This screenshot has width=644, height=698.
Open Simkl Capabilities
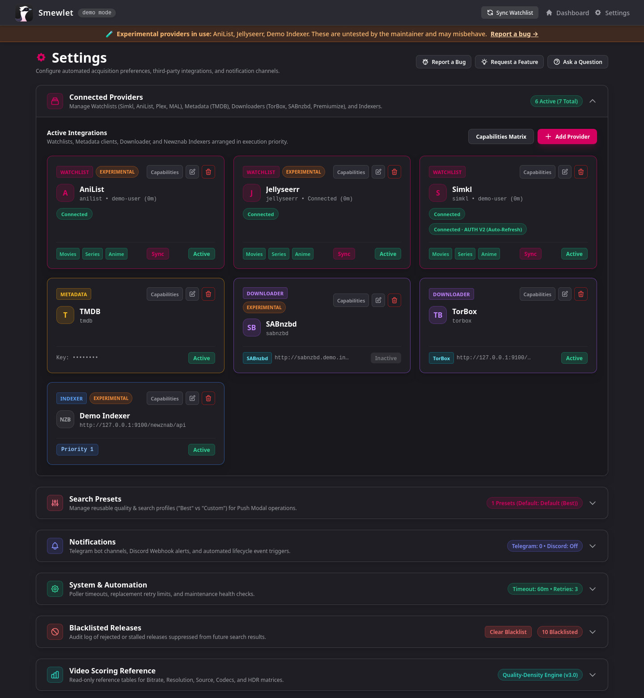537,172
